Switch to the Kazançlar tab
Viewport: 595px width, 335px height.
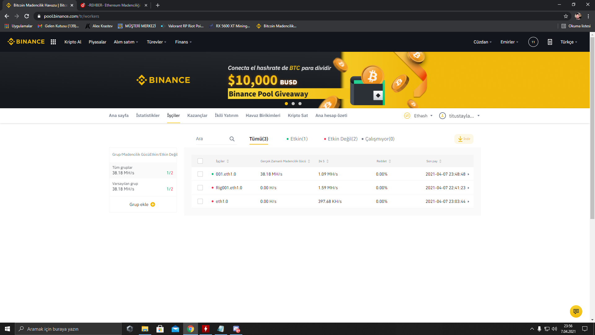pos(197,115)
